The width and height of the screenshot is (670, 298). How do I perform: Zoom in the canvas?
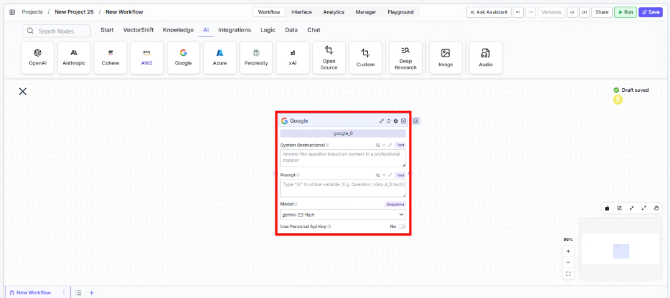[568, 251]
